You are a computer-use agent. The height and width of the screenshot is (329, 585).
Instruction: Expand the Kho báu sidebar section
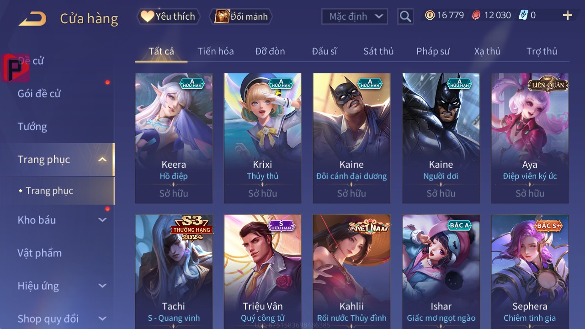pos(102,220)
